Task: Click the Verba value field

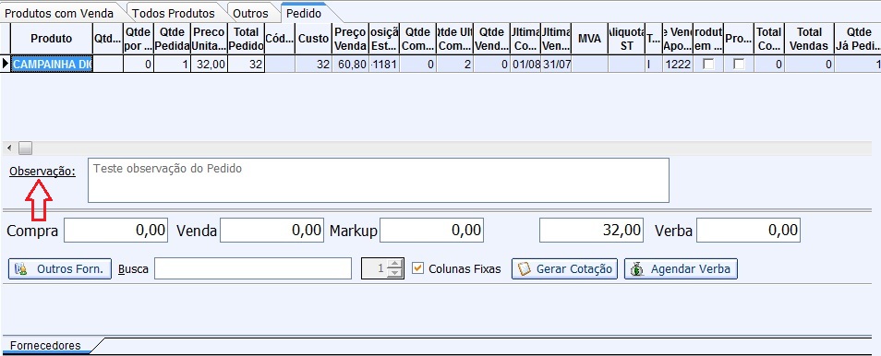Action: [x=748, y=231]
